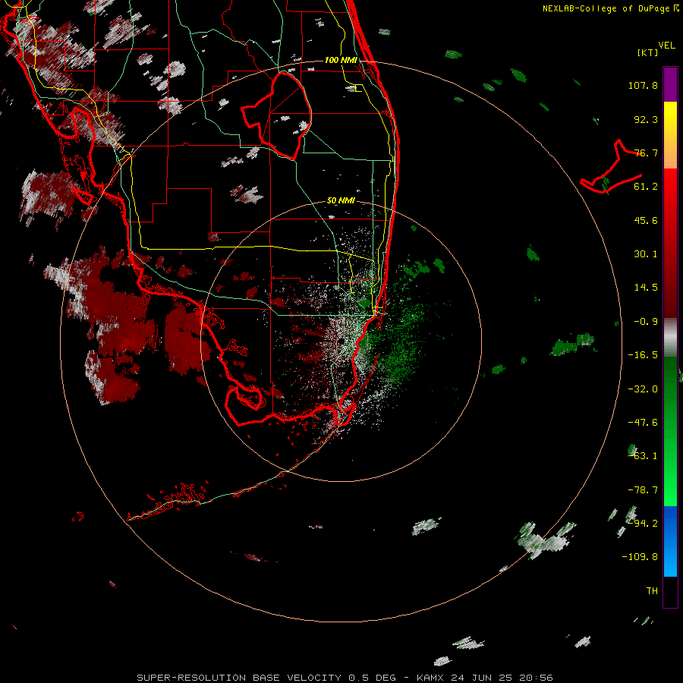Click the [KT] units label
The height and width of the screenshot is (683, 683).
point(647,52)
